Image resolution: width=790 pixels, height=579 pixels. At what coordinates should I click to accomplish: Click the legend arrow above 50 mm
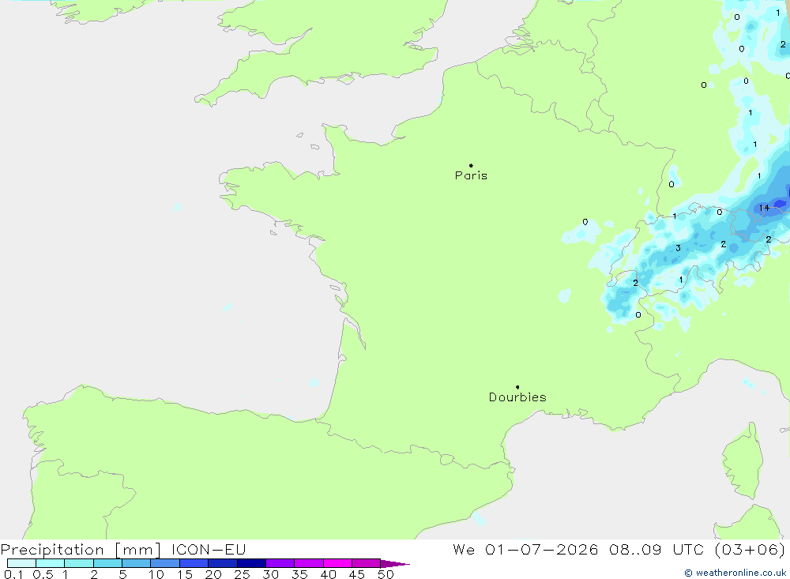pyautogui.click(x=395, y=563)
